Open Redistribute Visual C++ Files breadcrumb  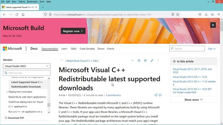(x=82, y=61)
